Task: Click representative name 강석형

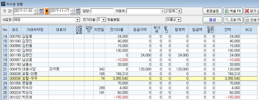Action: [54, 69]
